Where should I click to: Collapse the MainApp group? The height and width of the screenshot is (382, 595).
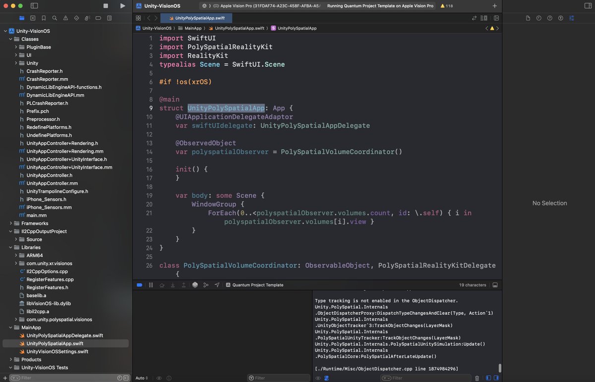click(10, 327)
